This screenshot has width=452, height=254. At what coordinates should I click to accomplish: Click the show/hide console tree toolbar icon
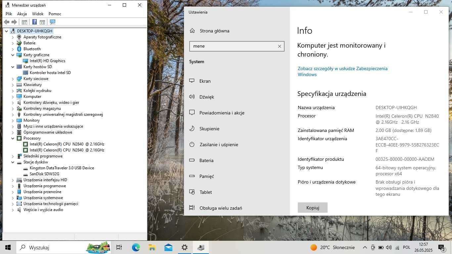coord(24,22)
